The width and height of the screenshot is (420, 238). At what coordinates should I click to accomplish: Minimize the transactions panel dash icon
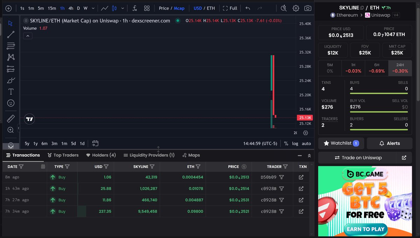(300, 156)
